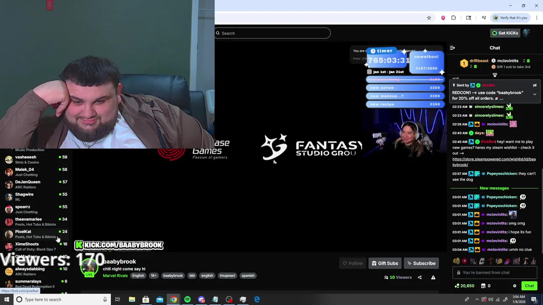Follow the baabybrook channel

(353, 263)
